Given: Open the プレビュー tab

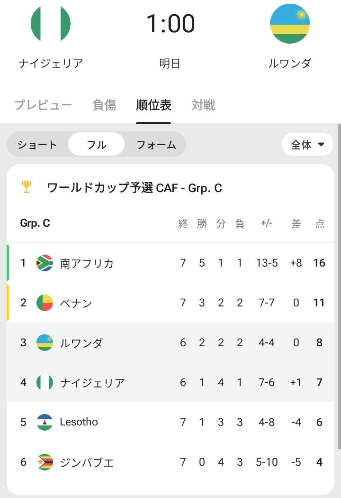Looking at the screenshot, I should point(43,105).
